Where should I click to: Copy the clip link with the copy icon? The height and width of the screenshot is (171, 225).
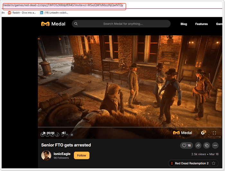[207, 145]
